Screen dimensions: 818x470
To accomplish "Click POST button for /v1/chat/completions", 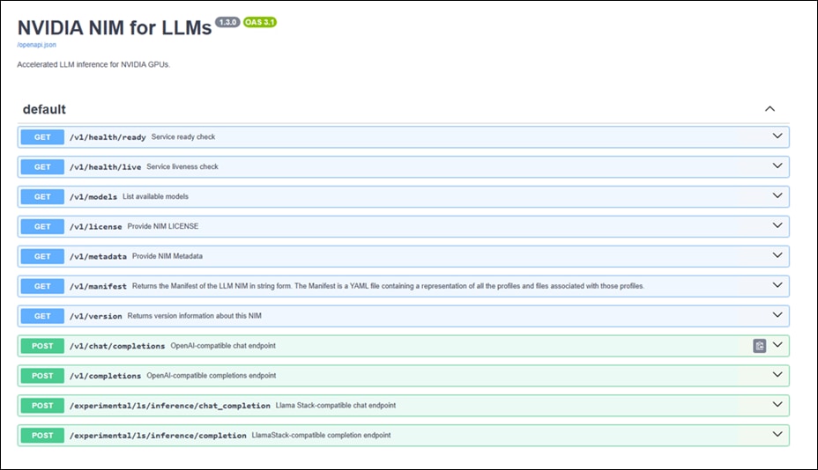I will pos(42,346).
